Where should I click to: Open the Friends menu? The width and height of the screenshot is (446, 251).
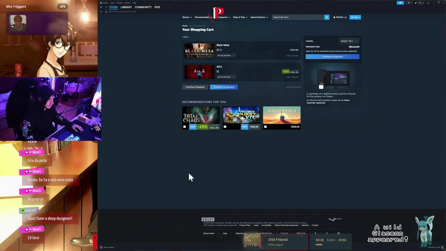click(x=119, y=3)
